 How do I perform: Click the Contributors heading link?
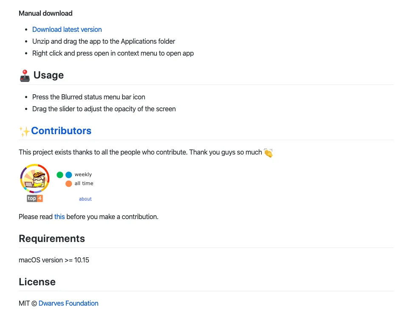pos(61,131)
